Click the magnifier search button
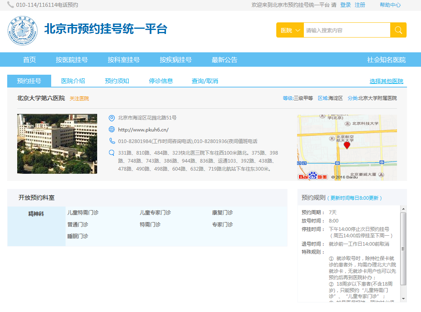421x312 pixels. (x=398, y=30)
